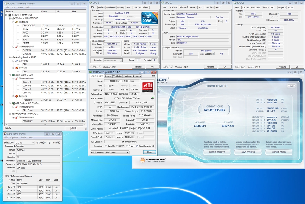The image size is (305, 204).
Task: Click the Intel Core i7 logo in CPU-Z
Action: coord(150,18)
